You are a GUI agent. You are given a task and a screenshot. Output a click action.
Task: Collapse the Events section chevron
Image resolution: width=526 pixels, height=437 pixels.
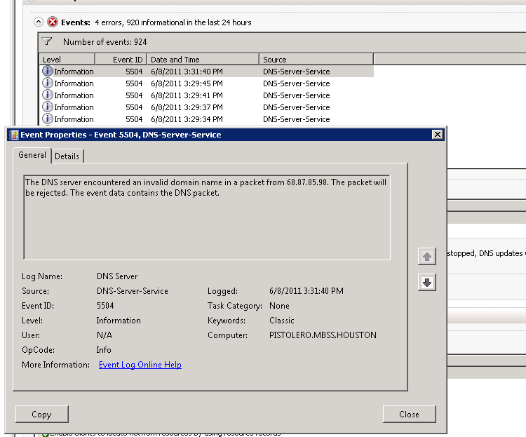(x=39, y=22)
